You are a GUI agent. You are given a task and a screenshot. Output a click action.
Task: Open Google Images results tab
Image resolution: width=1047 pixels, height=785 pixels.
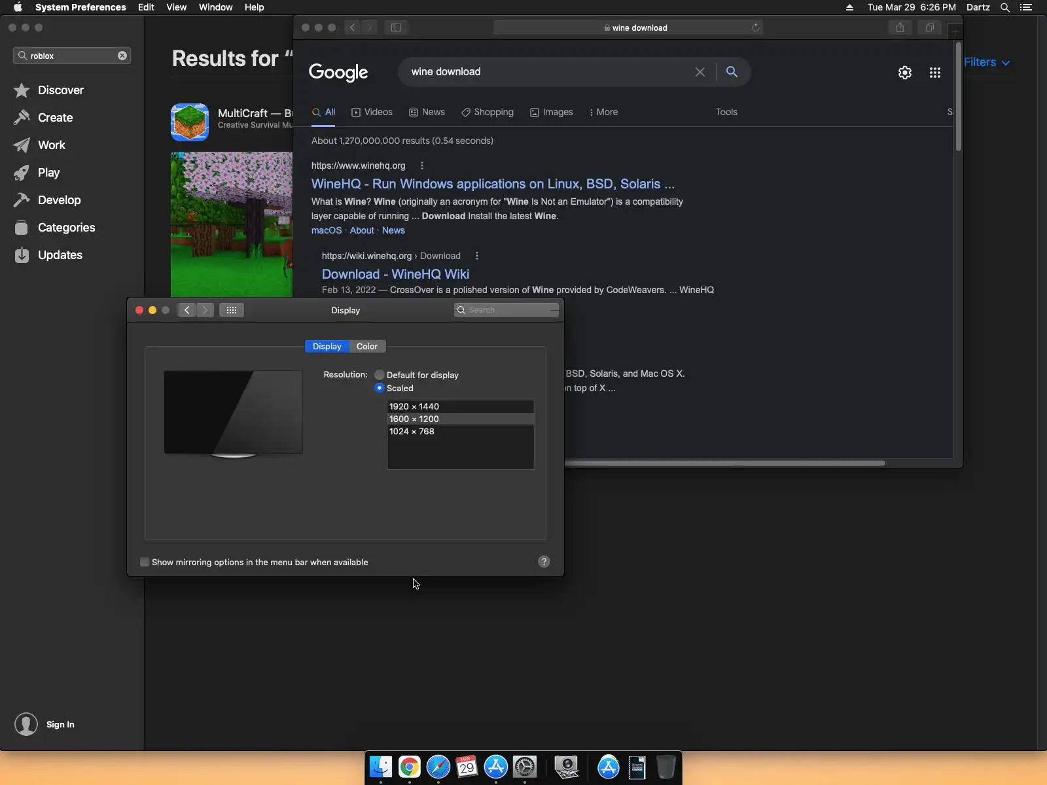[552, 112]
